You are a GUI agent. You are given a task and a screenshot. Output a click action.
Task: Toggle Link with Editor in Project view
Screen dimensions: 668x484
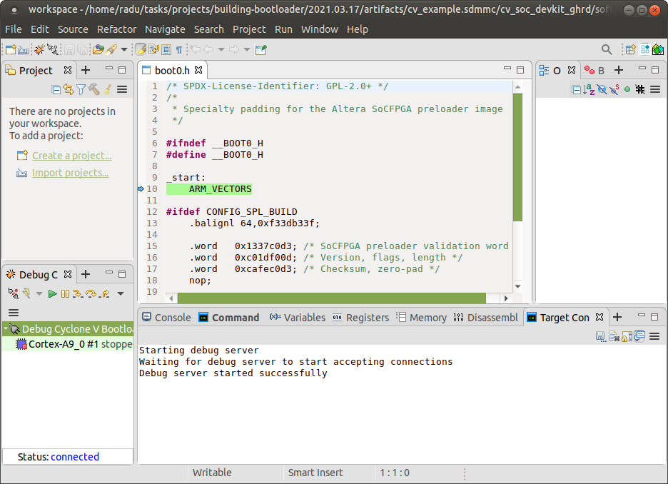pos(69,89)
